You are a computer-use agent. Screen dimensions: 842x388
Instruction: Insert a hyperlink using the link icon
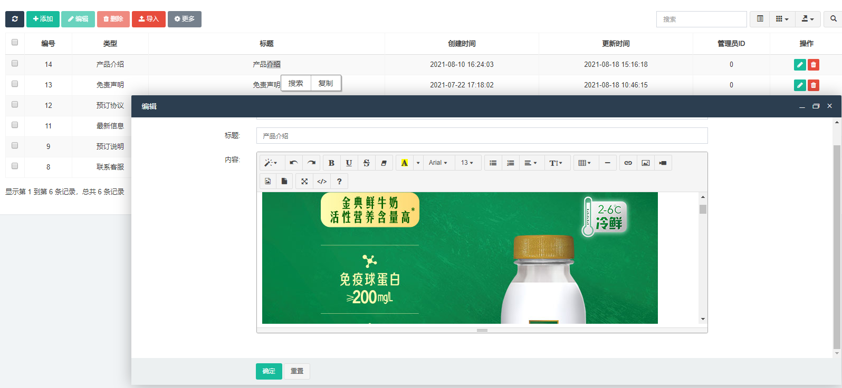coord(628,163)
